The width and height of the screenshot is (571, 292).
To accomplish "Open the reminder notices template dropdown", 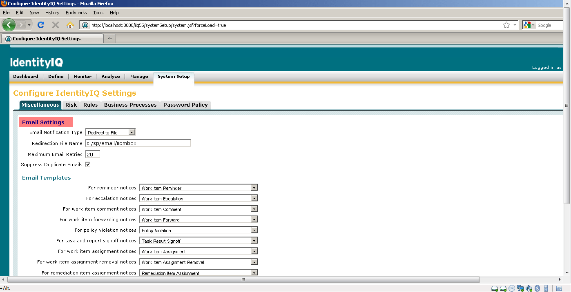I will [199, 188].
